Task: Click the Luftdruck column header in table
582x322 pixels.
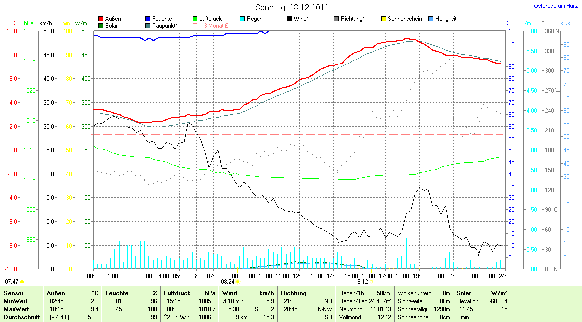Action: tap(177, 293)
